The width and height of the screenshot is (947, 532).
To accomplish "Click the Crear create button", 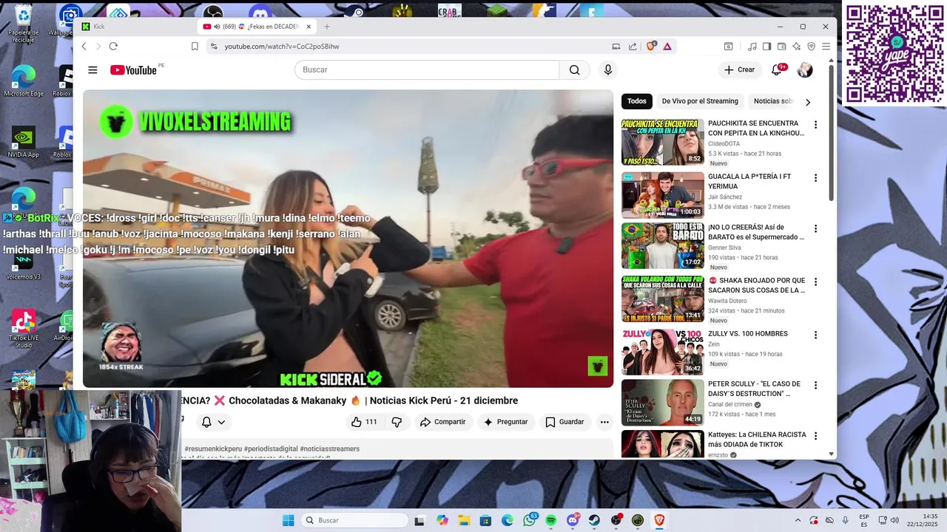I will point(739,69).
